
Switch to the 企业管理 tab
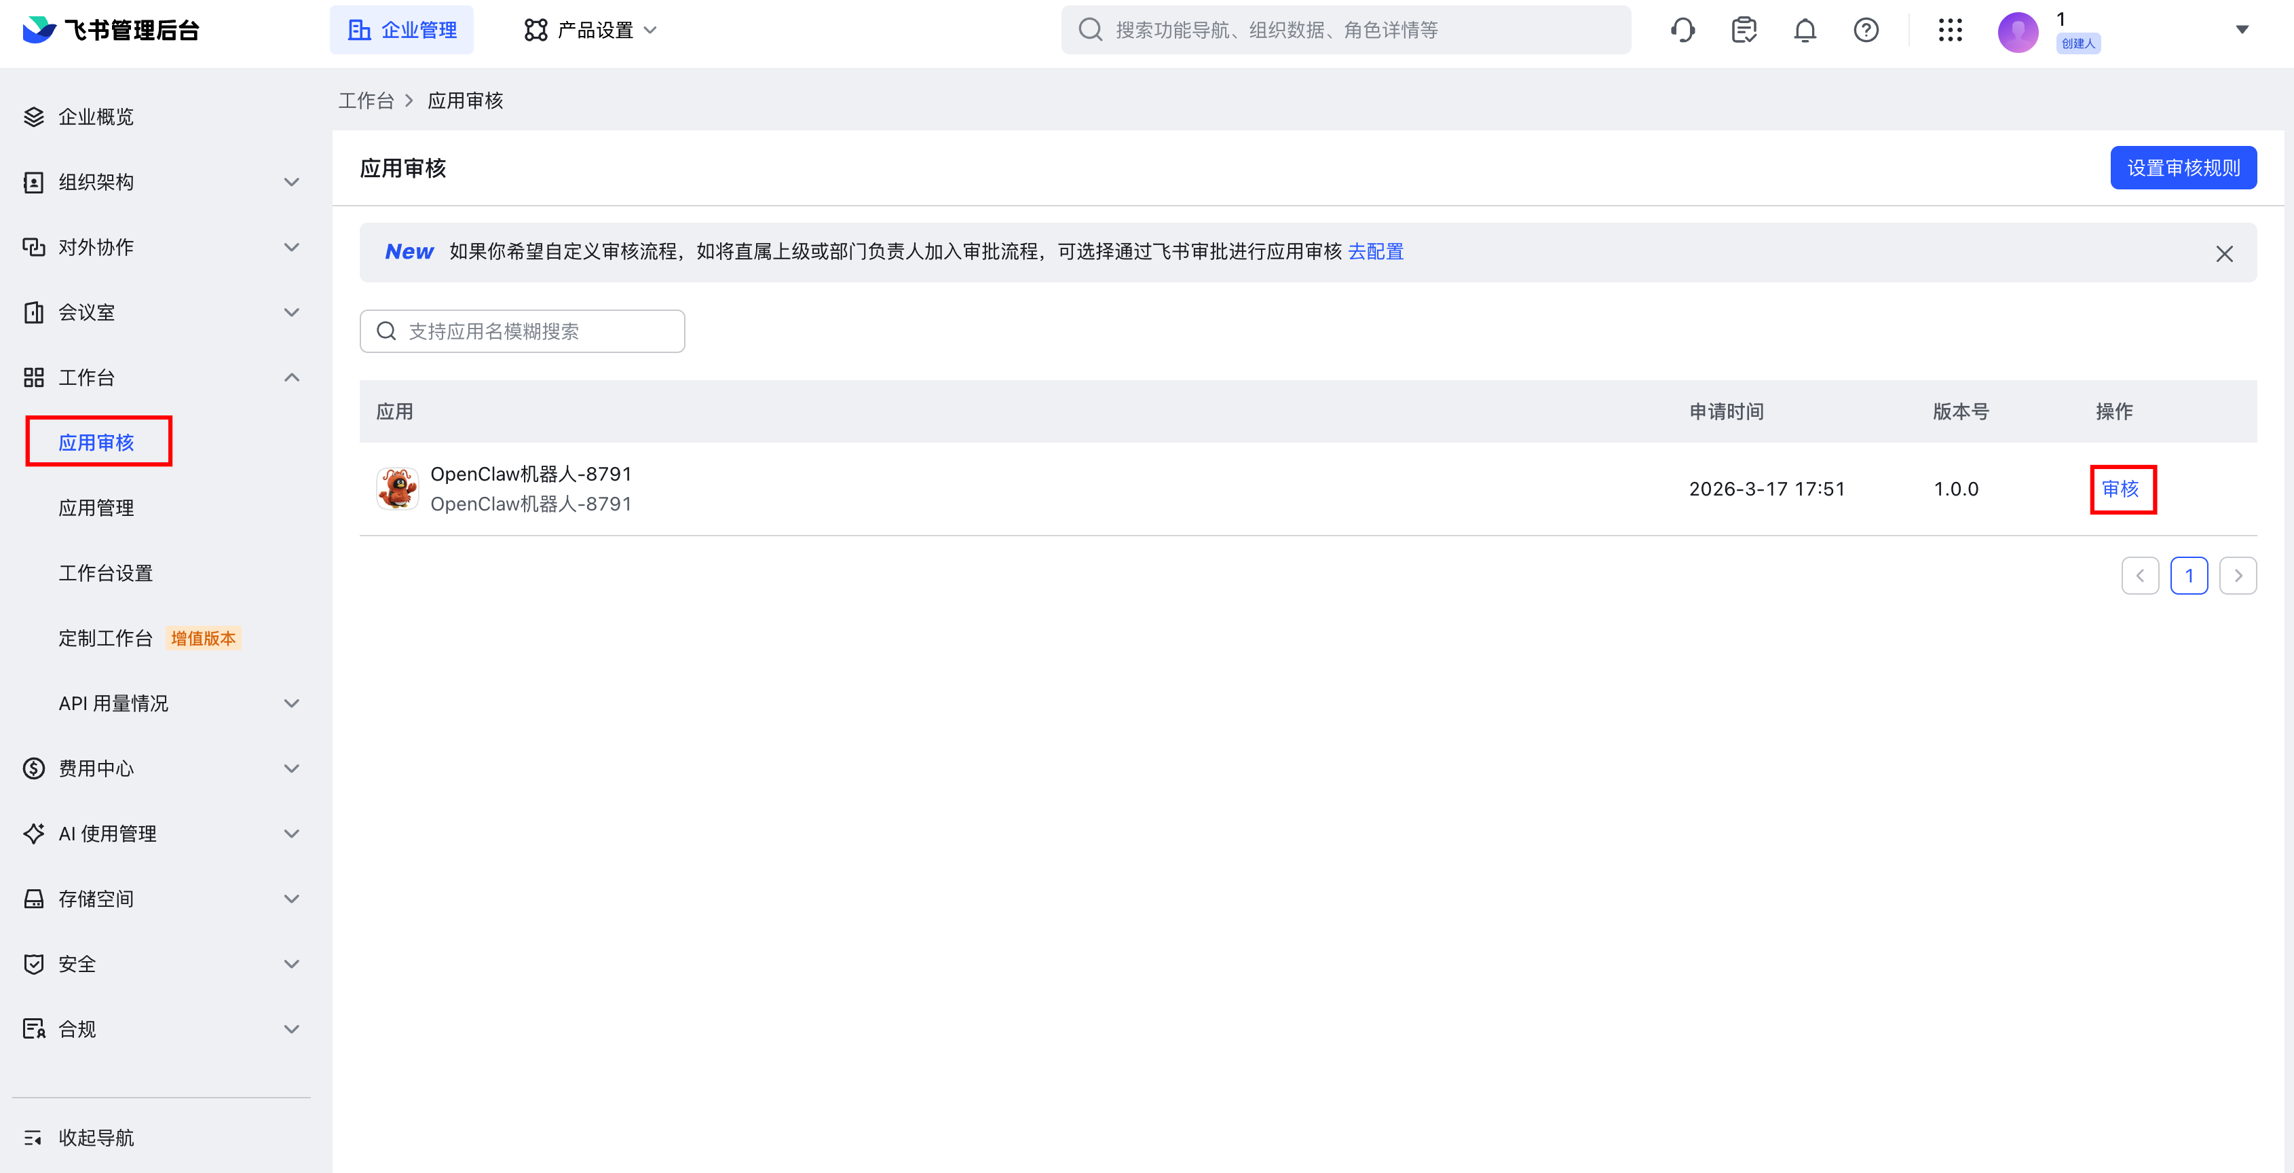pyautogui.click(x=402, y=29)
